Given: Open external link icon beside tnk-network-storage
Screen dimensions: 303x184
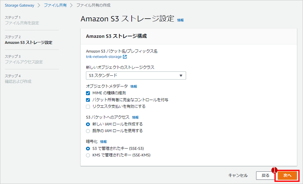Looking at the screenshot, I should coord(125,57).
